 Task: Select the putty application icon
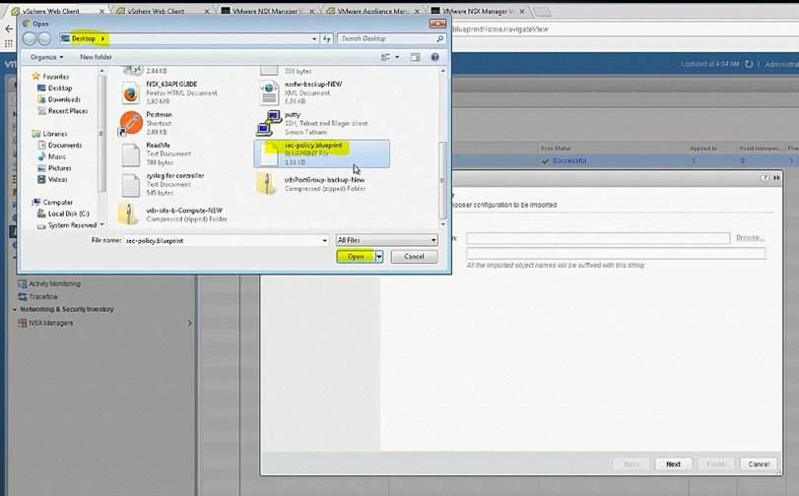point(268,122)
